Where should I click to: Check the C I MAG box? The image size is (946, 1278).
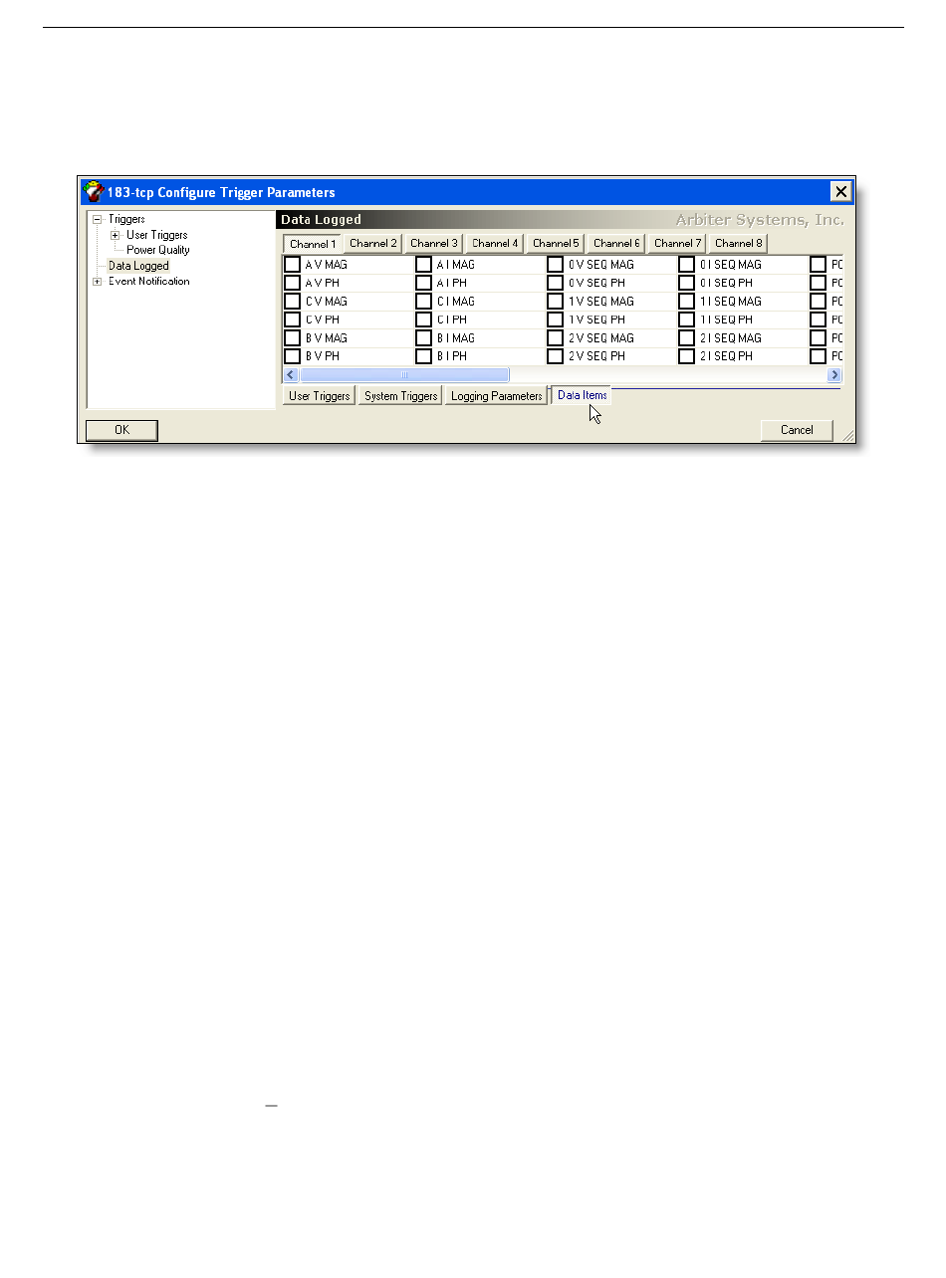coord(424,302)
